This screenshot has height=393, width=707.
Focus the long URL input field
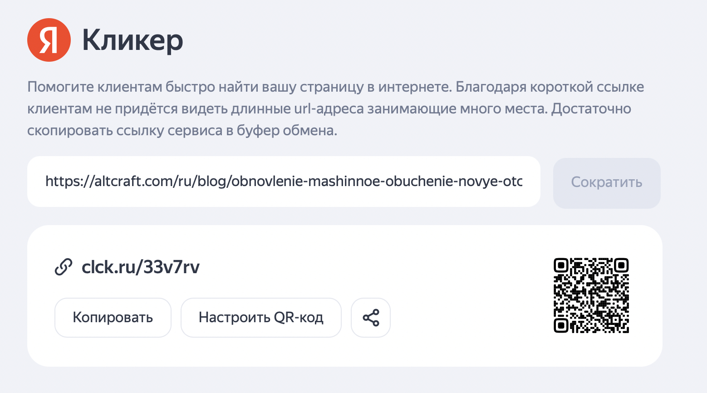(284, 182)
